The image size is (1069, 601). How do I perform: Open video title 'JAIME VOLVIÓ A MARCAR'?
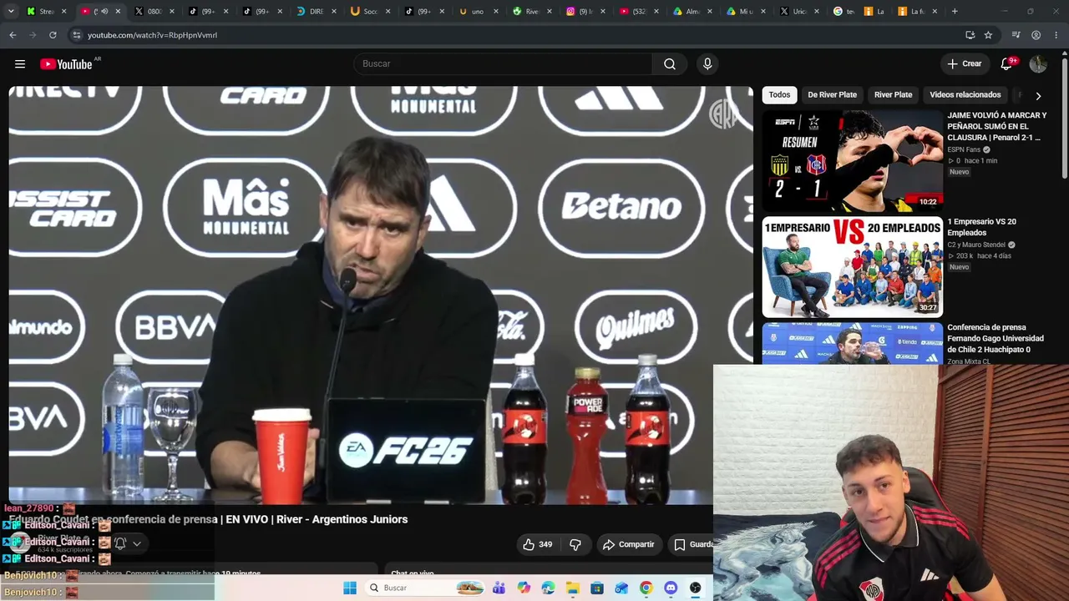(x=996, y=126)
